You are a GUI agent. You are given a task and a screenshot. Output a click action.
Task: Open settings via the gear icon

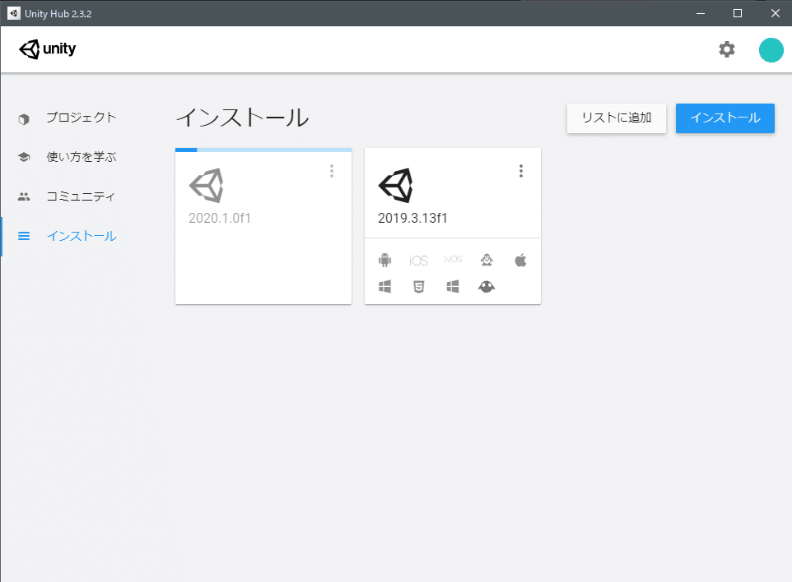tap(726, 49)
